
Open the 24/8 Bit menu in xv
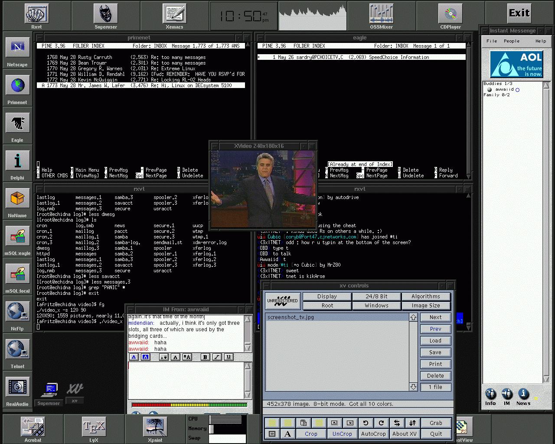tap(376, 297)
